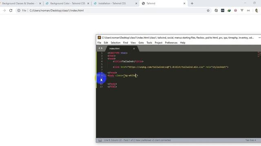Close the Installation - Tailwind CSS tab
The height and width of the screenshot is (146, 261).
(x=136, y=3)
